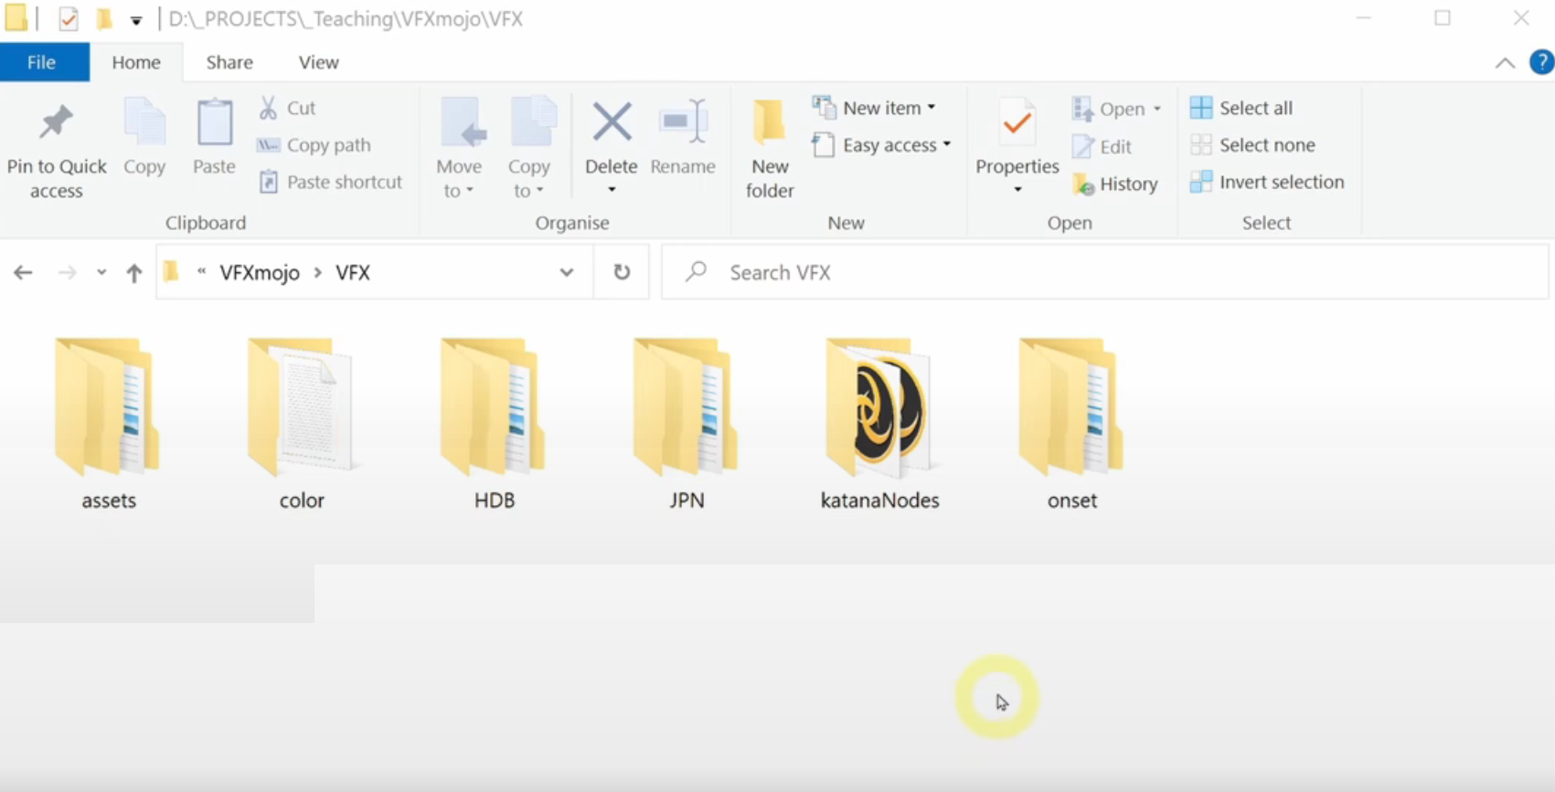This screenshot has width=1555, height=792.
Task: Refresh the current folder view
Action: [622, 271]
